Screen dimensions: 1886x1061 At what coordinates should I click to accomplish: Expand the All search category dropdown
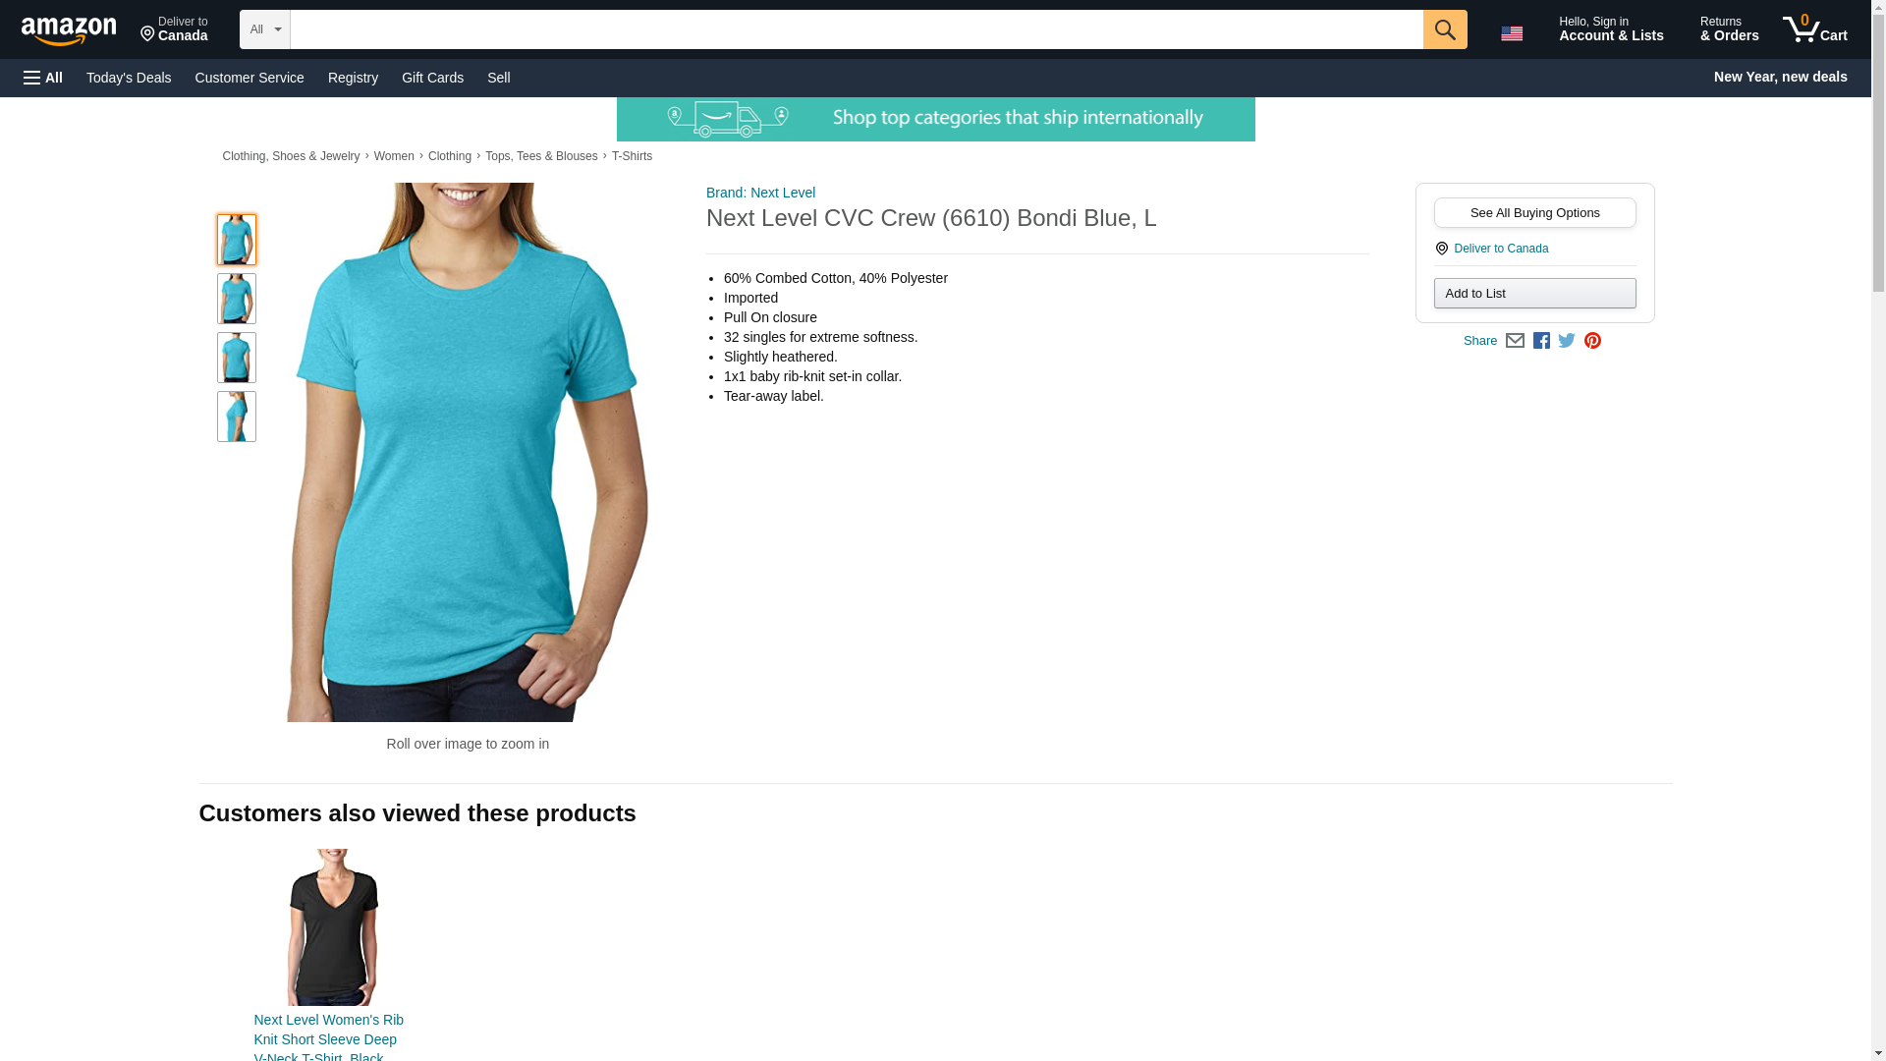[264, 29]
